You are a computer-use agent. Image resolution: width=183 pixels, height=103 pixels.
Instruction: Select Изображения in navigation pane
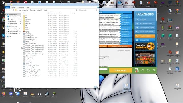(13, 23)
